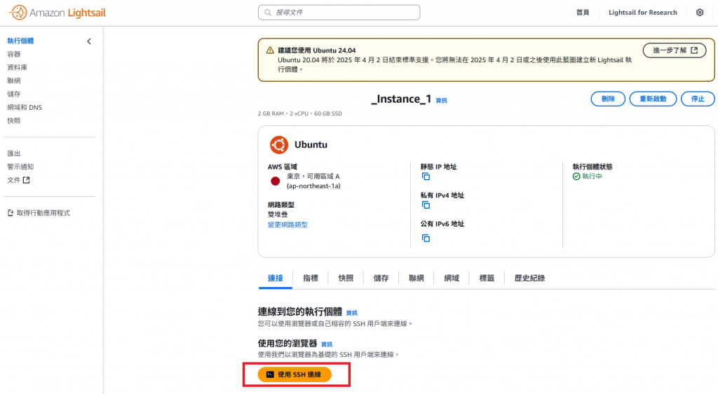Open 網域和 DNS in the sidebar
This screenshot has width=718, height=394.
25,107
